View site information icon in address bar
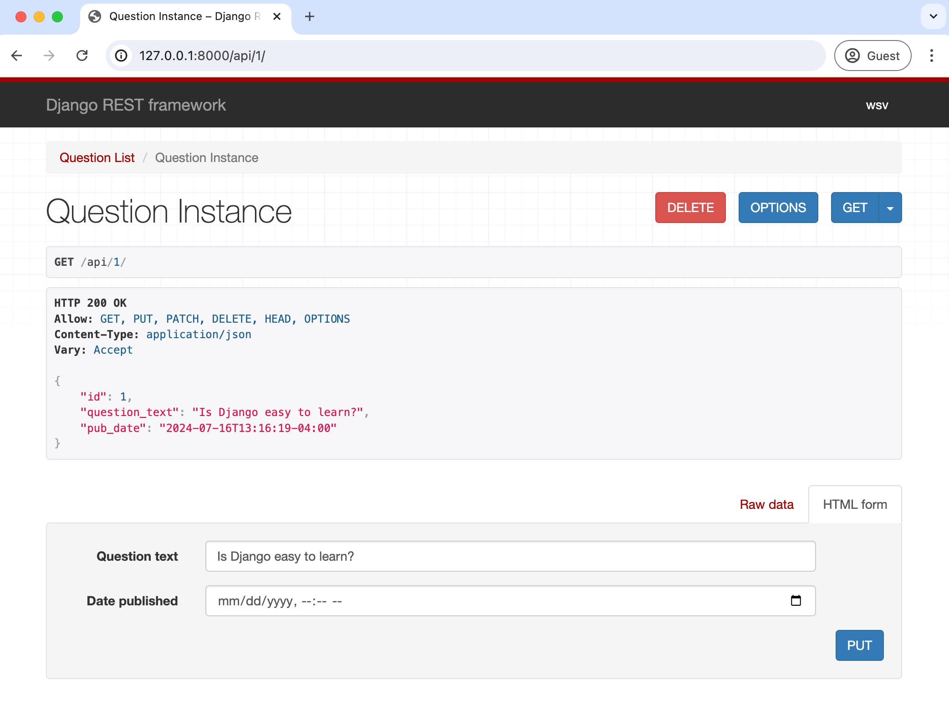 click(121, 56)
